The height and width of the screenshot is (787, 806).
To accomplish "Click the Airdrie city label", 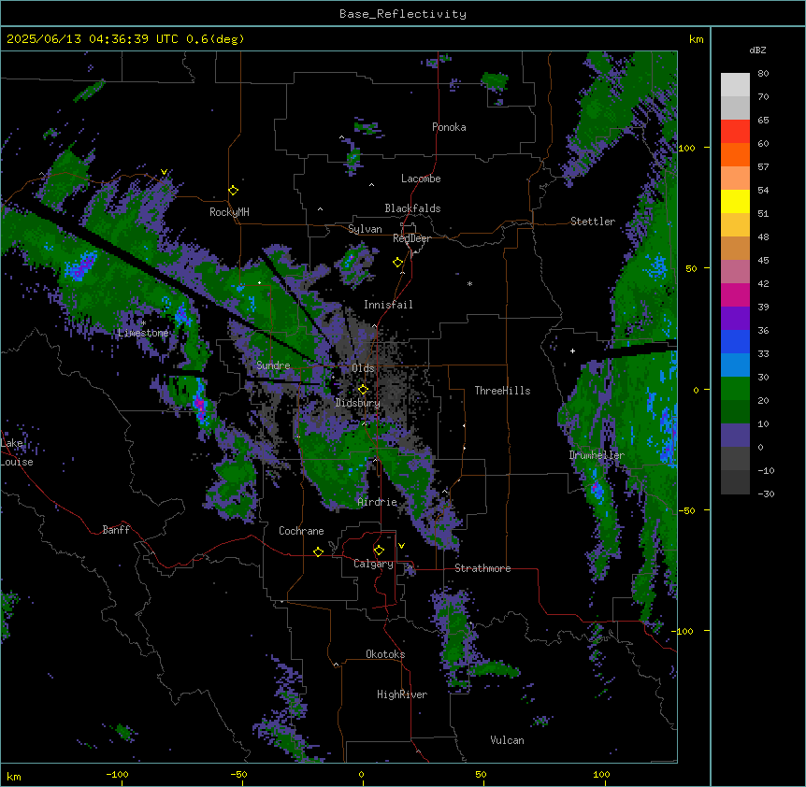I will pos(378,502).
